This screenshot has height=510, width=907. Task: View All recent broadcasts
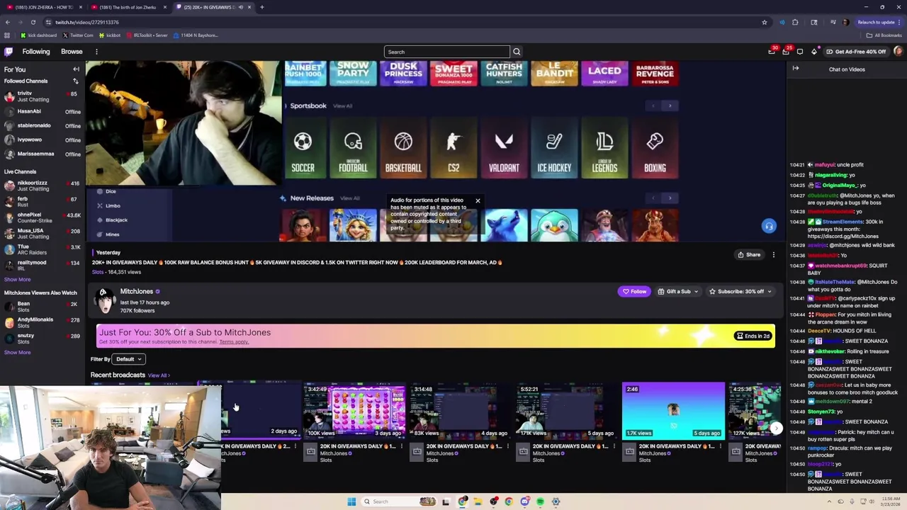(x=157, y=375)
